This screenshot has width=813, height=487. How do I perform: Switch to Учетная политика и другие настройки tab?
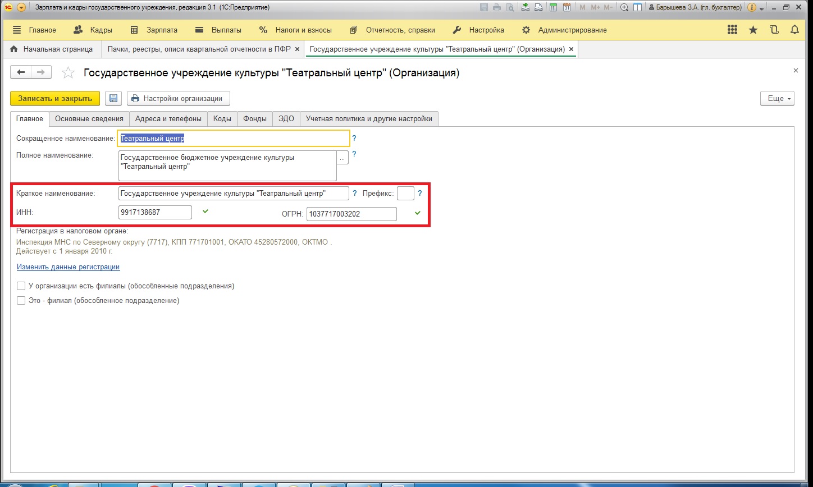pos(369,119)
